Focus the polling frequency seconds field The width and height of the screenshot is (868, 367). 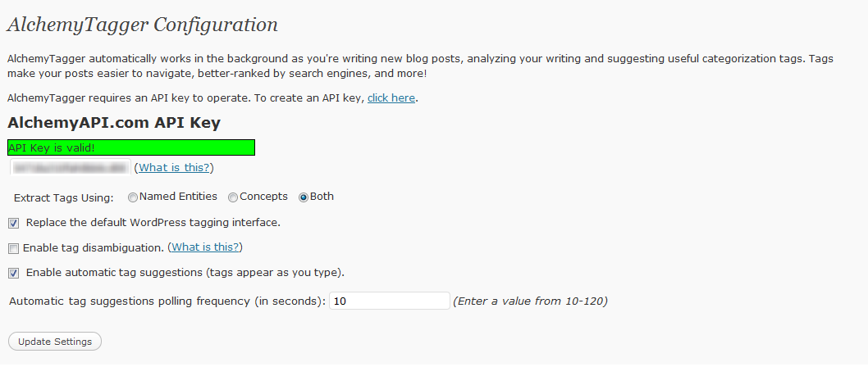[x=389, y=301]
